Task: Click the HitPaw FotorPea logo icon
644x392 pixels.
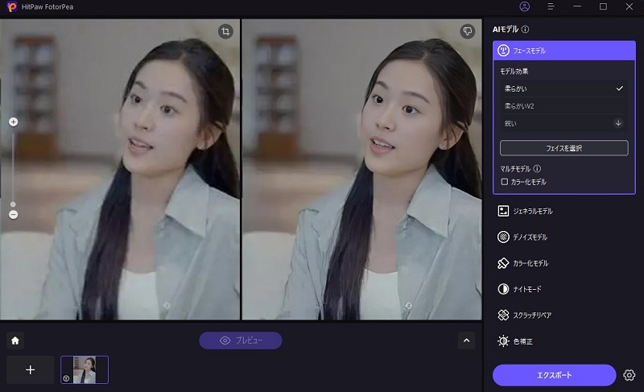Action: 12,6
